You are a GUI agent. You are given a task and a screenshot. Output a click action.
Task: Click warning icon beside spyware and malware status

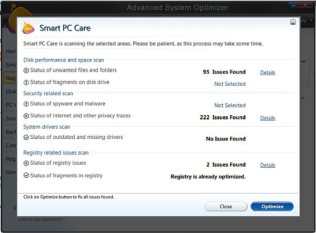(x=26, y=104)
